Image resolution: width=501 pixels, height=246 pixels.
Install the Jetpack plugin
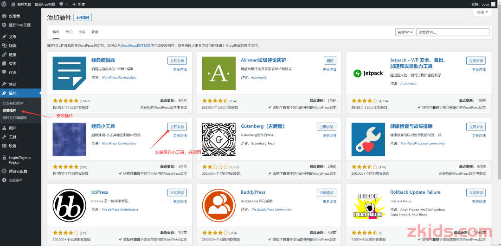(476, 61)
